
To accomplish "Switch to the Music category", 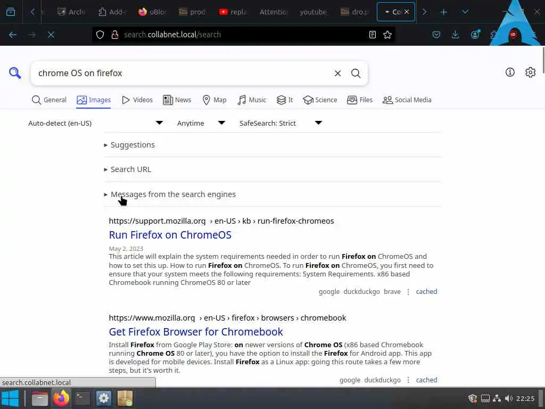I will [252, 100].
